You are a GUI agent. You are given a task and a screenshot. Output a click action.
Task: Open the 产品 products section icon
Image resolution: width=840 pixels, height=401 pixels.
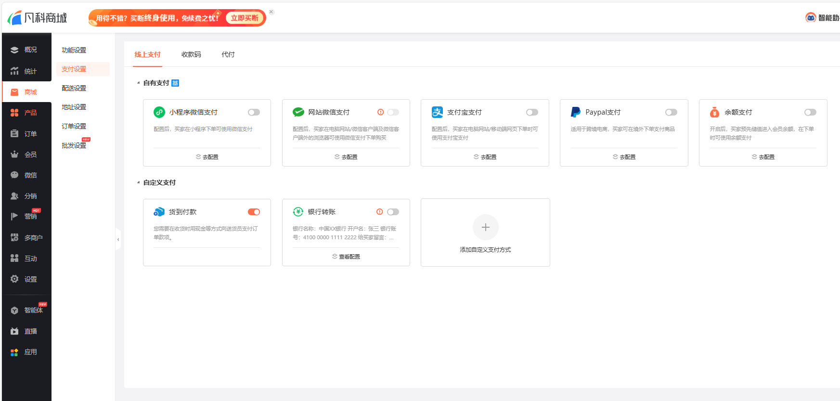(x=14, y=113)
